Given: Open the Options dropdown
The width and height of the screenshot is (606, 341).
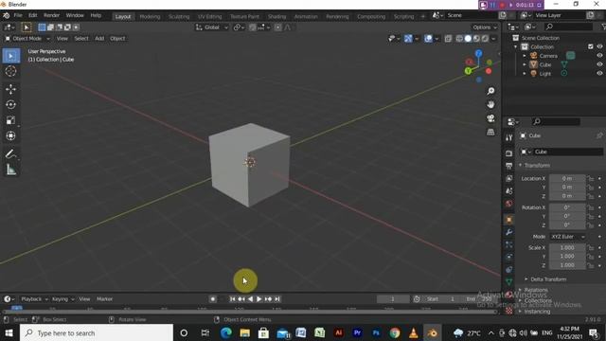Looking at the screenshot, I should tap(485, 27).
